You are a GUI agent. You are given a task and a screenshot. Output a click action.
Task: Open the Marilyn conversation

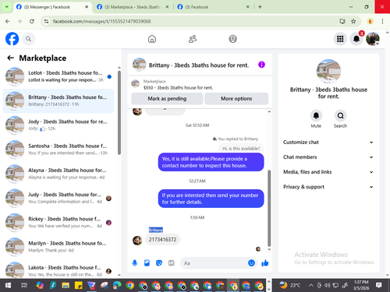[x=58, y=247]
